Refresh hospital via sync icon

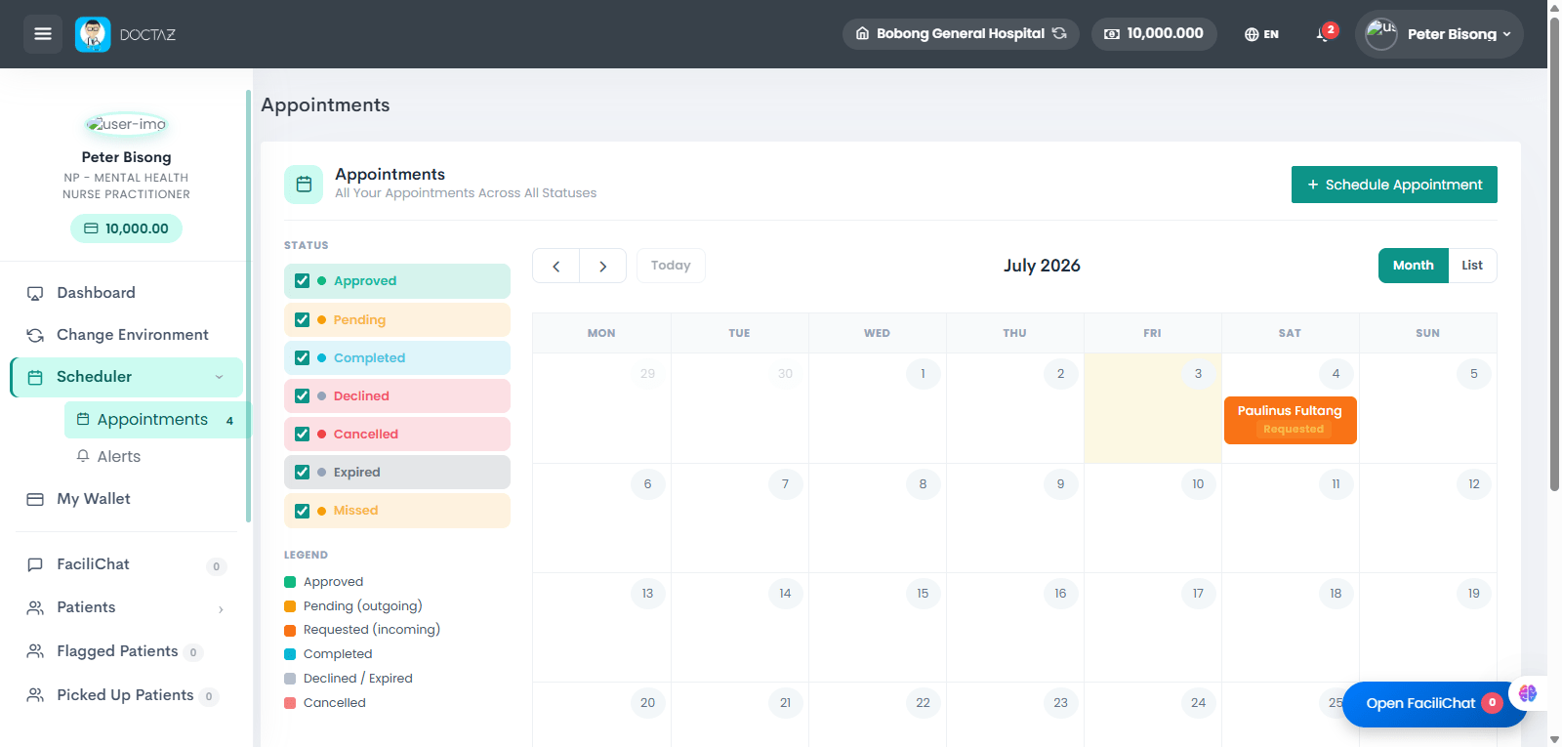[1059, 33]
